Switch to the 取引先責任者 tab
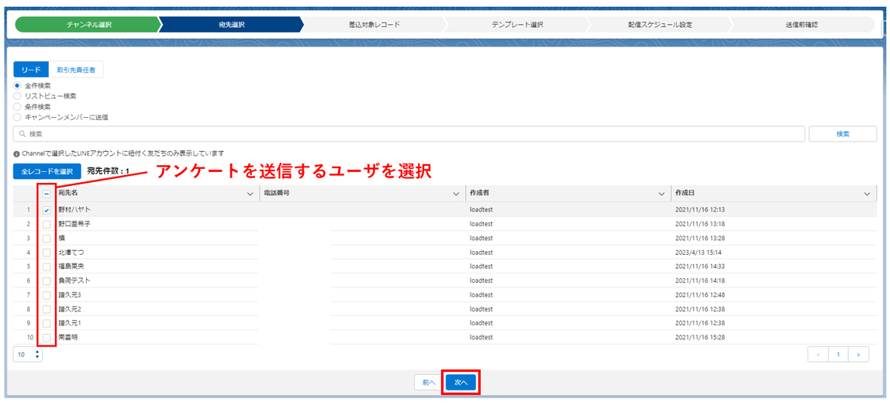 pyautogui.click(x=76, y=70)
